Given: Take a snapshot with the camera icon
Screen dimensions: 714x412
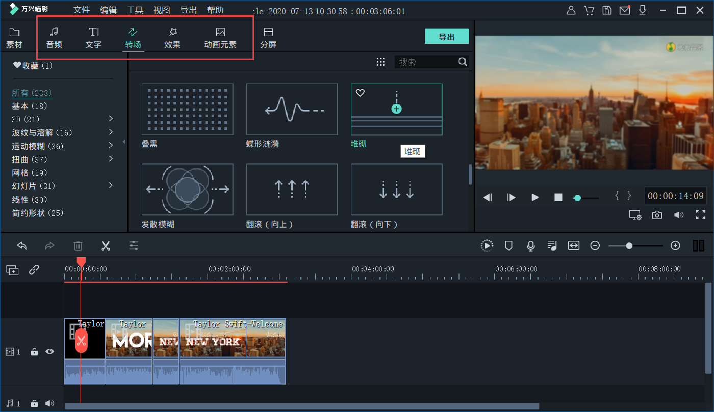Looking at the screenshot, I should pos(657,215).
